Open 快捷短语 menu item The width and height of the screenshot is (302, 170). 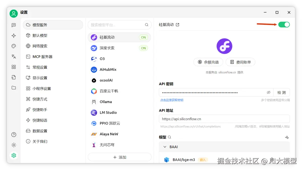click(53, 120)
